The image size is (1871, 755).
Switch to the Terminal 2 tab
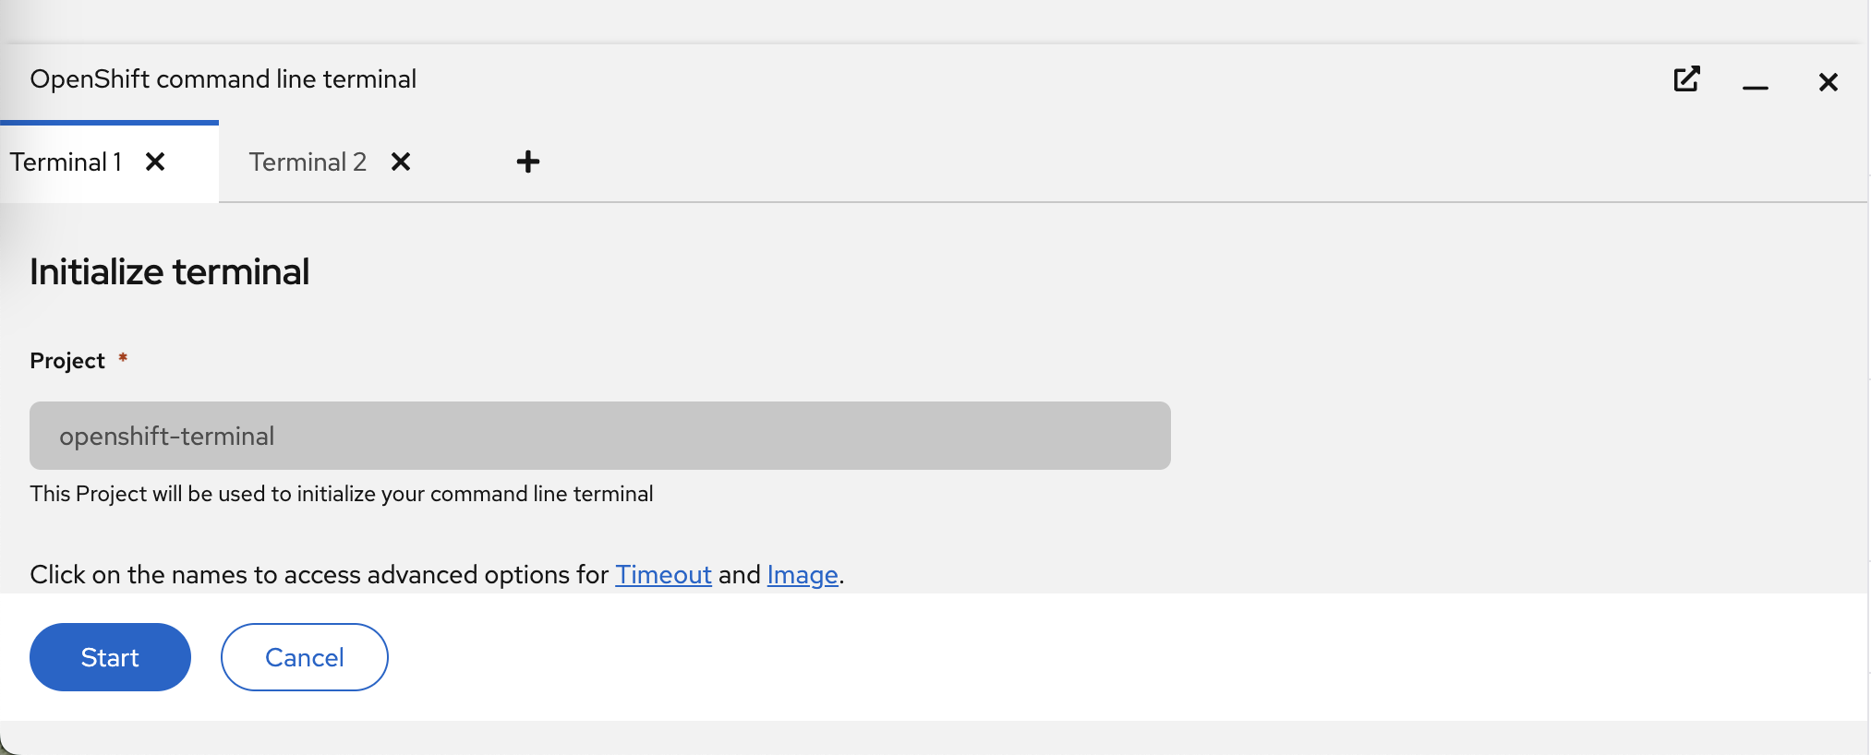[308, 162]
